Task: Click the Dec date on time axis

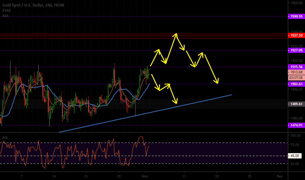Action: point(280,176)
